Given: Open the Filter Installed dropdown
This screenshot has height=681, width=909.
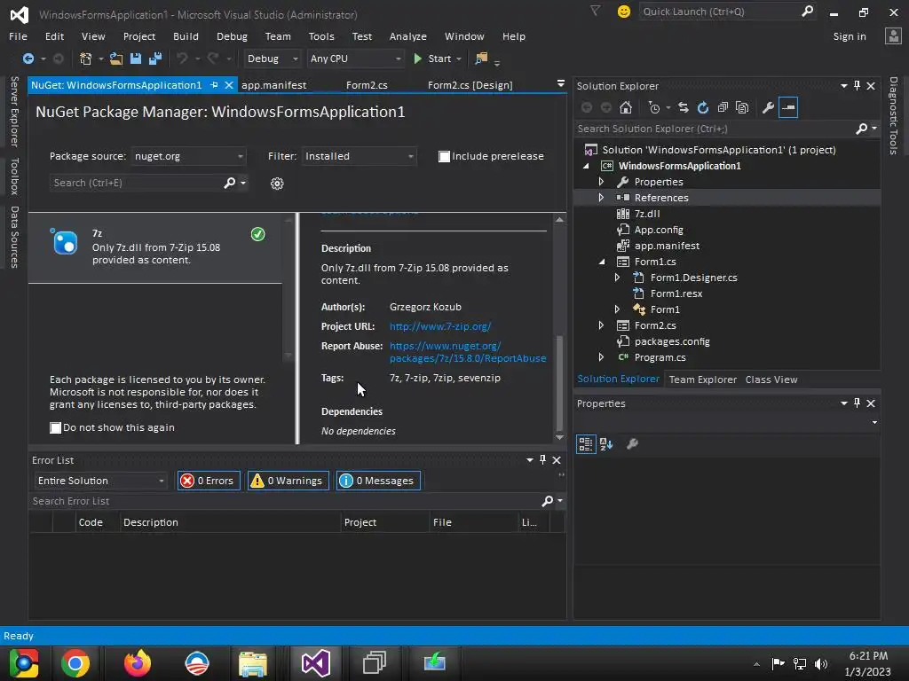Looking at the screenshot, I should point(359,156).
